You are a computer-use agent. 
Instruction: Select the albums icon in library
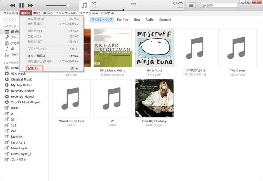click(x=7, y=43)
